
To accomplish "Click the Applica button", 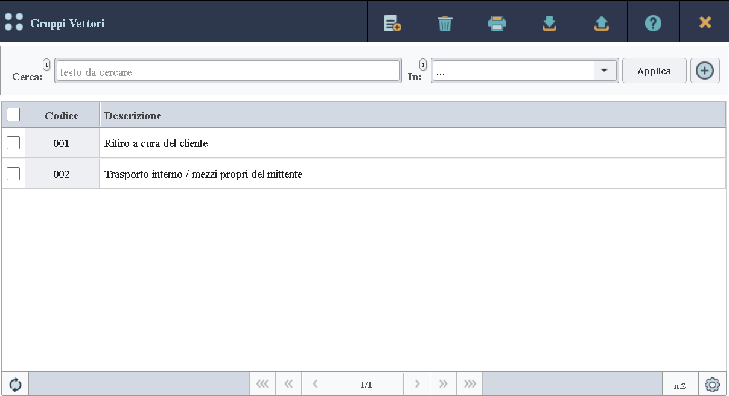I will 654,71.
